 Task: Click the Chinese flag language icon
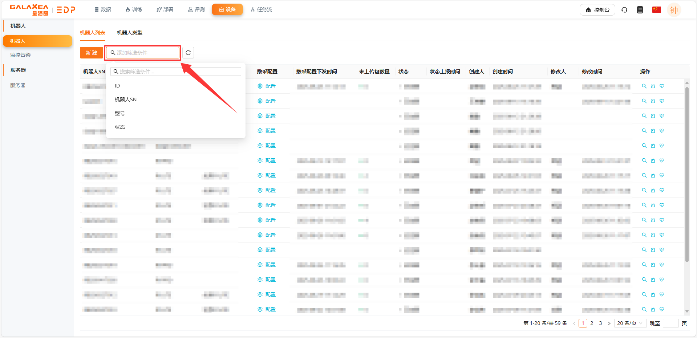[656, 10]
